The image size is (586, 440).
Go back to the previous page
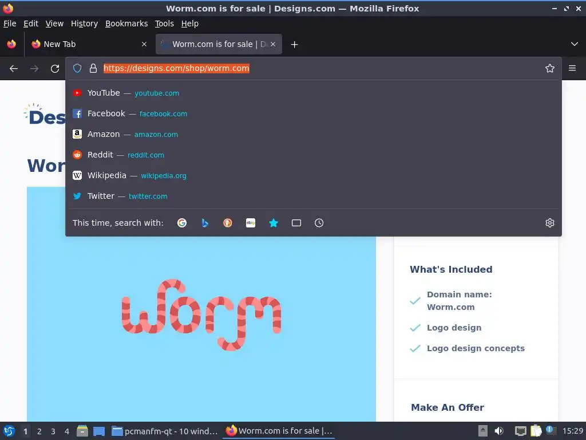(x=14, y=69)
